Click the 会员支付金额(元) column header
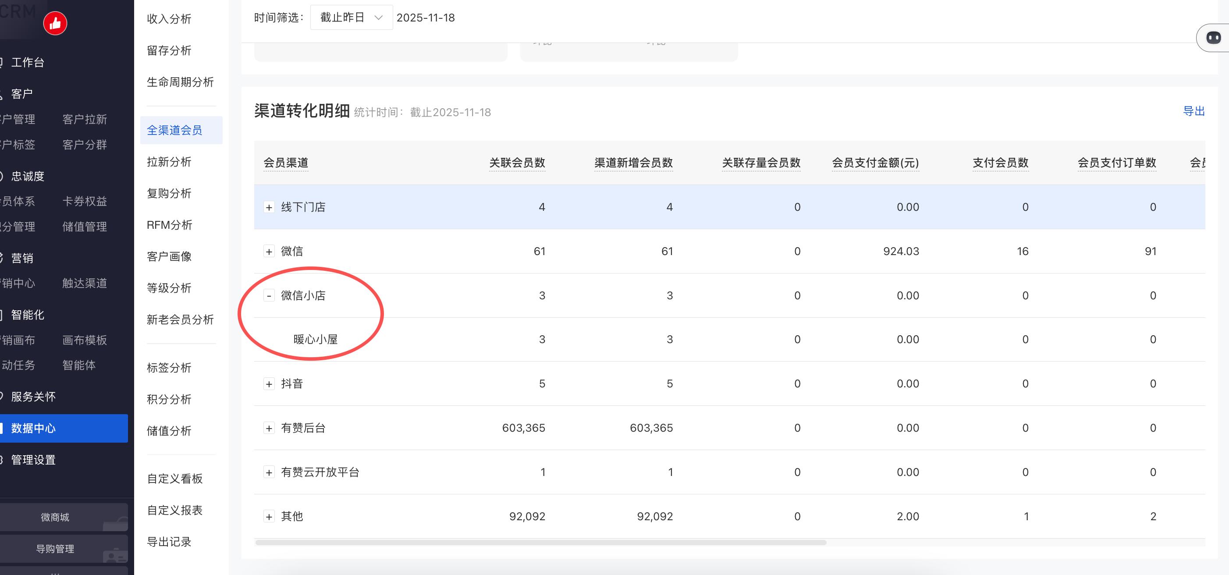Screen dimensions: 1229x575 point(875,163)
